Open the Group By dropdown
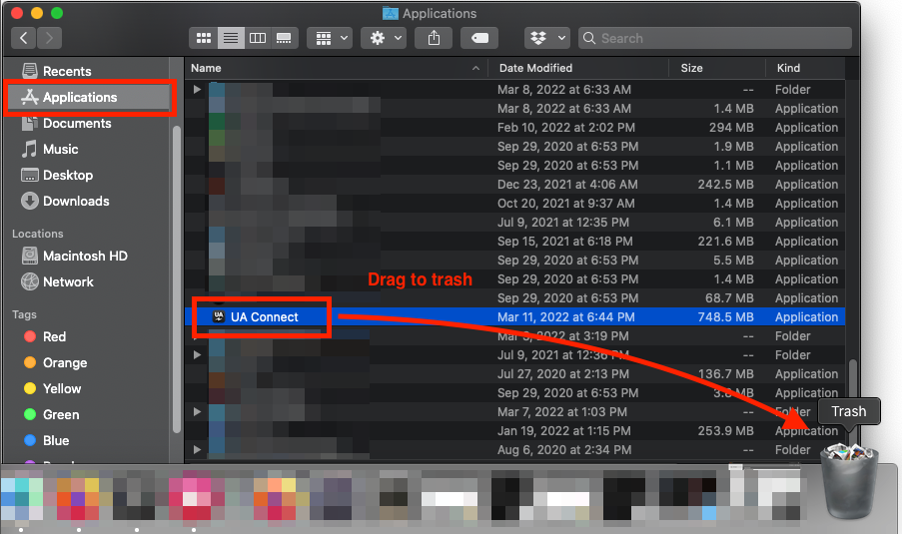Screen dimensions: 902x534 [330, 38]
